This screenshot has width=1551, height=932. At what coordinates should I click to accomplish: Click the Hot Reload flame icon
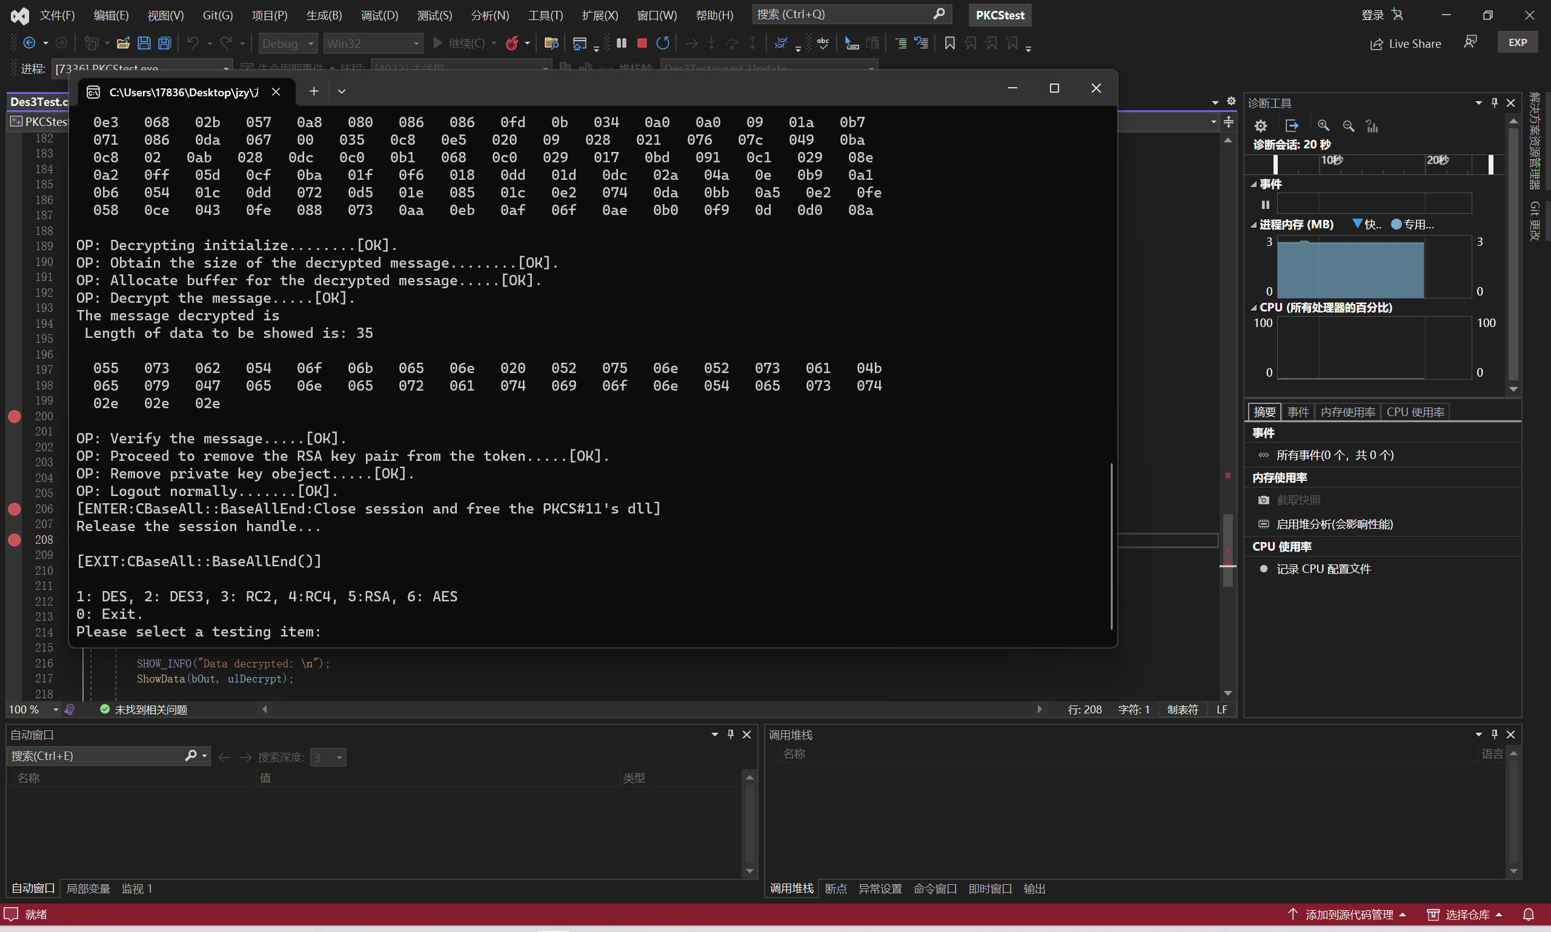pos(512,43)
